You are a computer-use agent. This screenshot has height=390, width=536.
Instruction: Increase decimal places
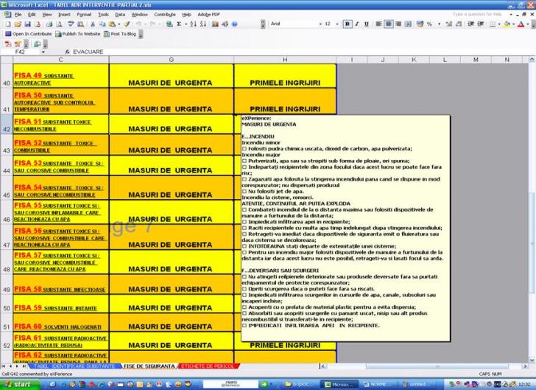tap(449, 24)
